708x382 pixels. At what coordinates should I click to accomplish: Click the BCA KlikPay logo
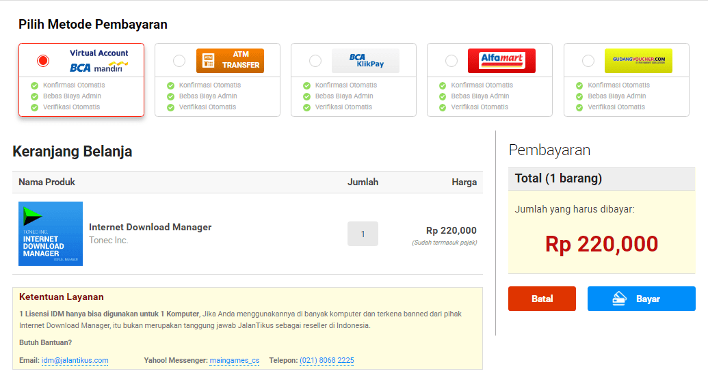[x=366, y=60]
